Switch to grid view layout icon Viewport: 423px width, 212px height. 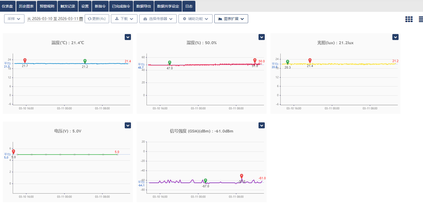tap(409, 19)
